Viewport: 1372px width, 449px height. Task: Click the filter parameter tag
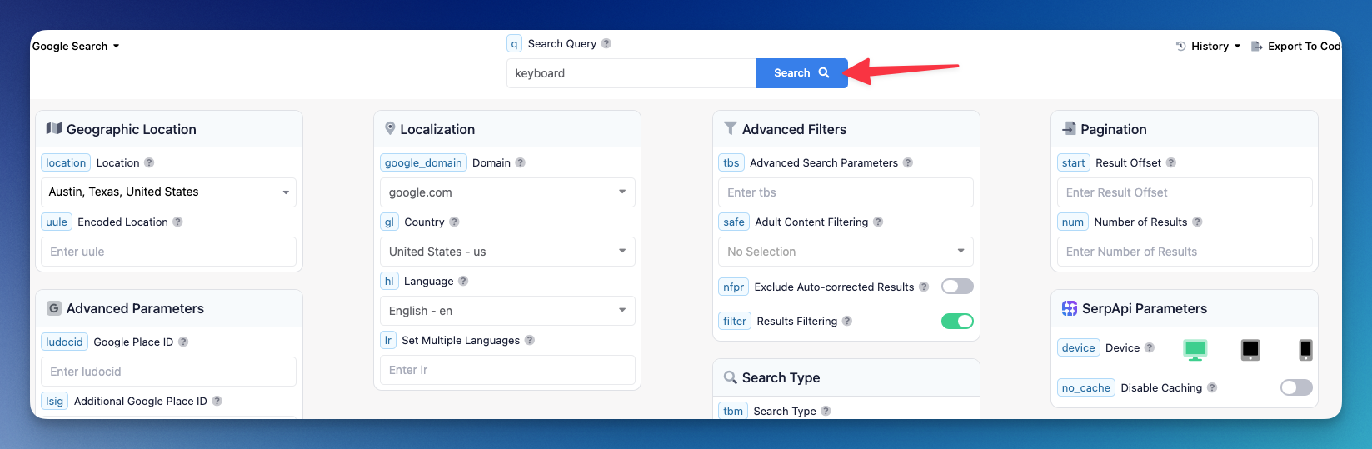pyautogui.click(x=735, y=321)
